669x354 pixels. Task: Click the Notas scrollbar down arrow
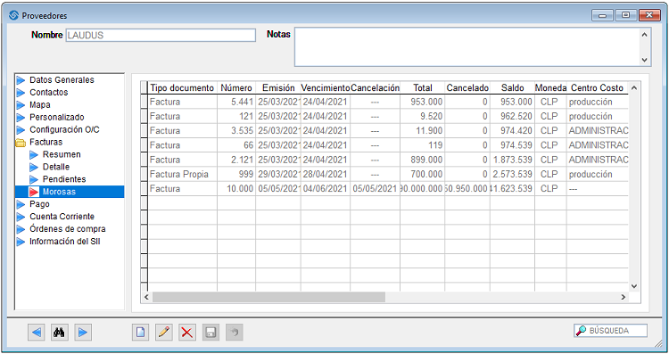(x=645, y=60)
